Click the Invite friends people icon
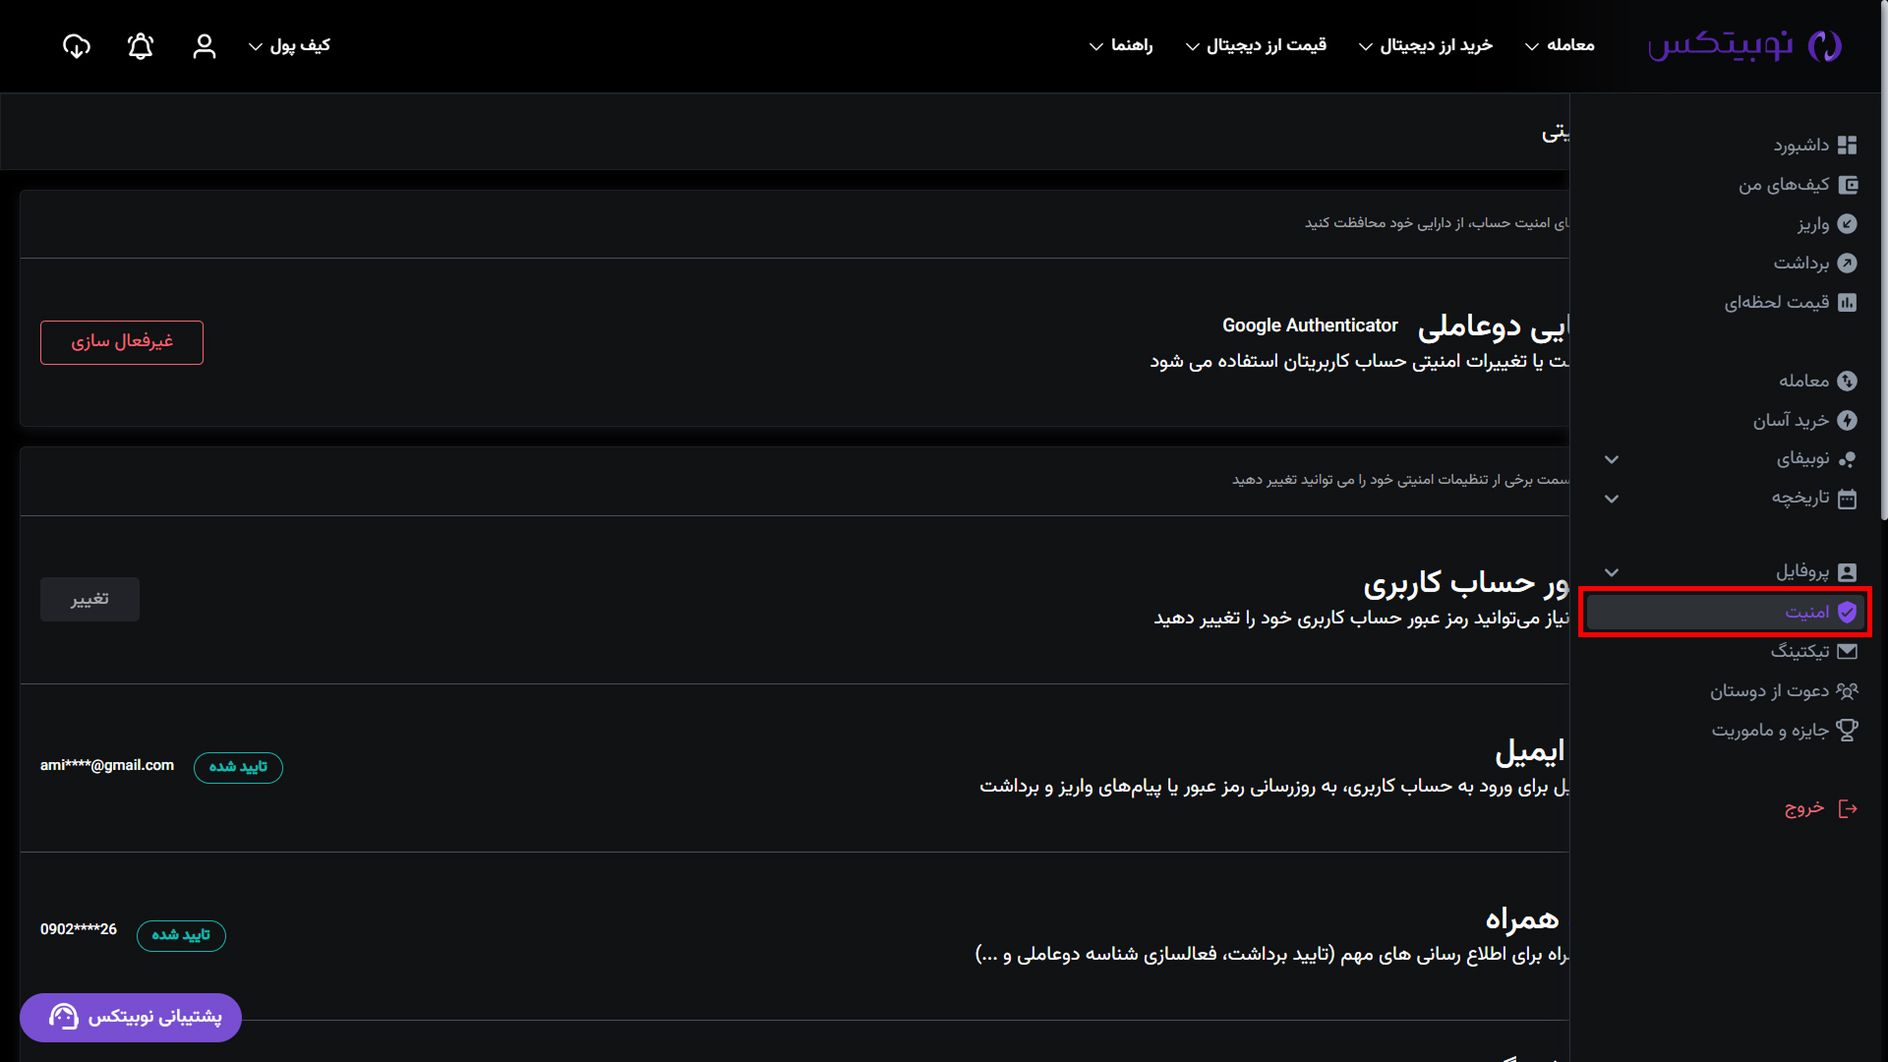 point(1848,691)
